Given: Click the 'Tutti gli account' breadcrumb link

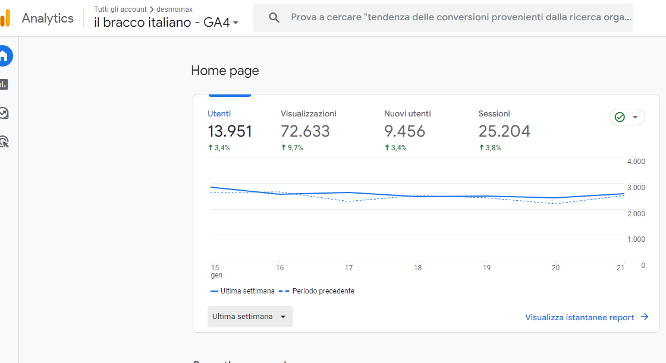Looking at the screenshot, I should click(120, 10).
